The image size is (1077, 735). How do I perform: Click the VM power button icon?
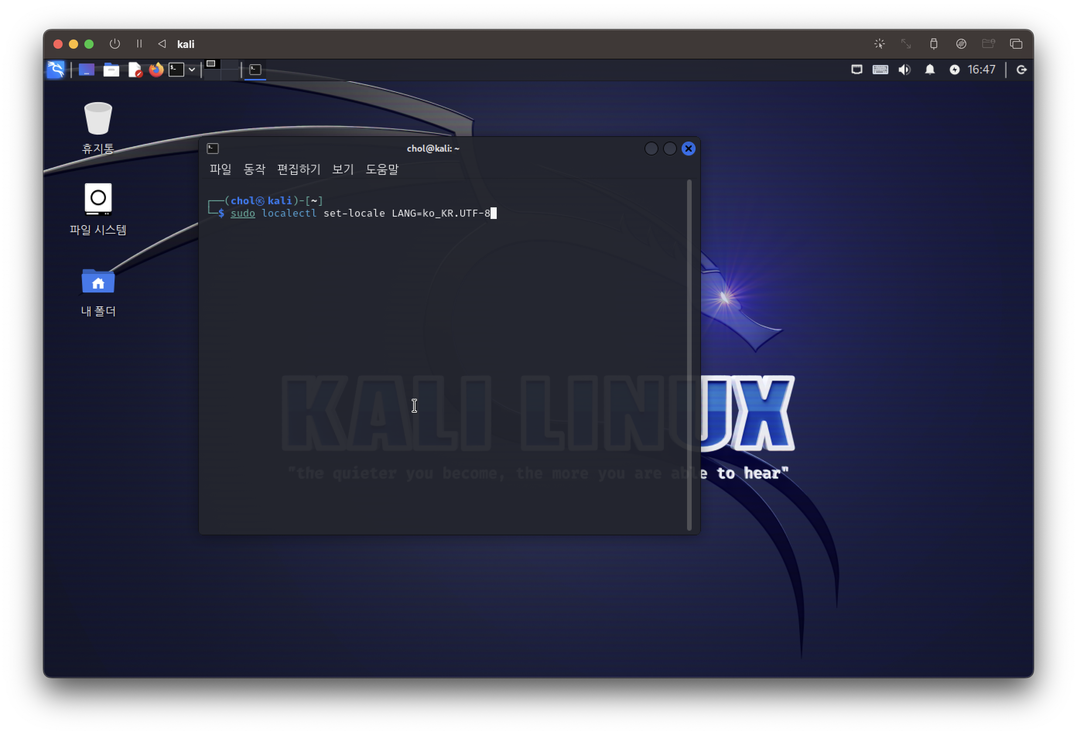point(115,44)
